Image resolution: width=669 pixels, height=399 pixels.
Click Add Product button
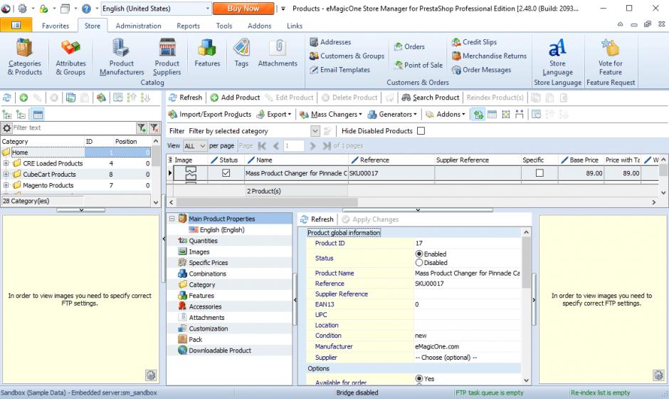(x=235, y=98)
